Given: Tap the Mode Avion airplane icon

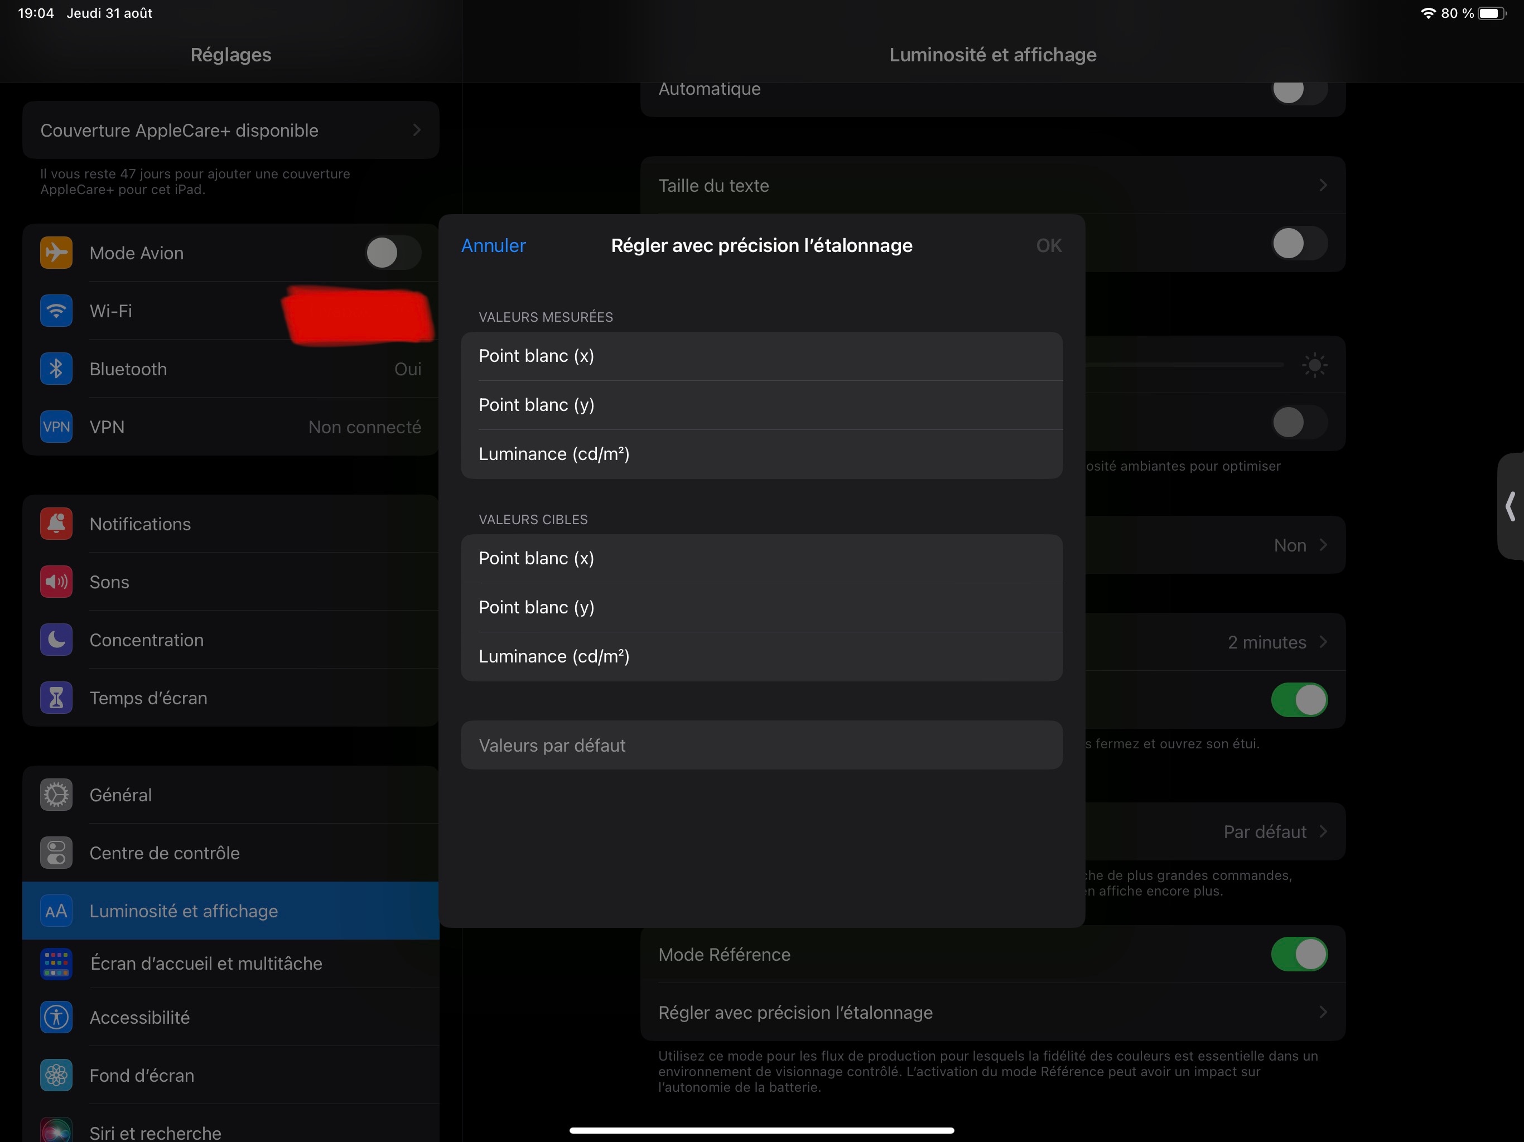Looking at the screenshot, I should tap(56, 253).
